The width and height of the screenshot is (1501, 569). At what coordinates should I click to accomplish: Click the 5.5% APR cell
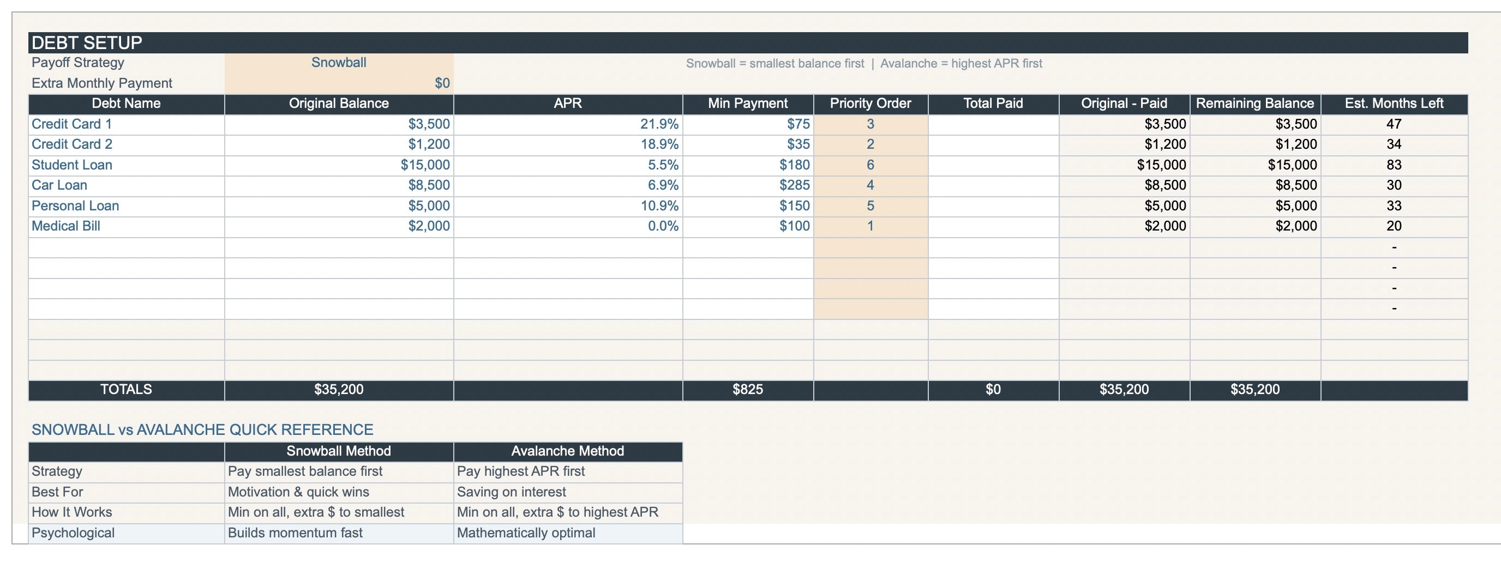[568, 165]
